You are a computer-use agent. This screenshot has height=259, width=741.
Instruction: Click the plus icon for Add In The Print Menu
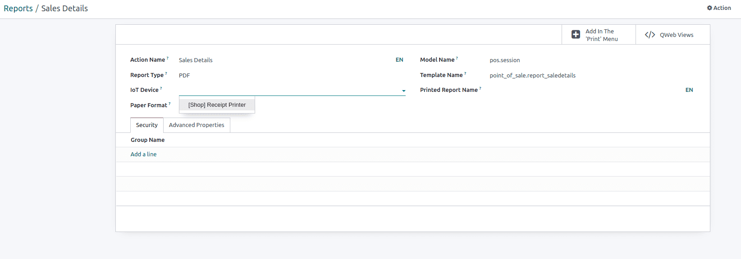click(576, 35)
